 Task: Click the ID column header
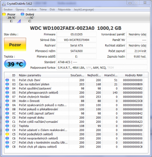point(14,75)
